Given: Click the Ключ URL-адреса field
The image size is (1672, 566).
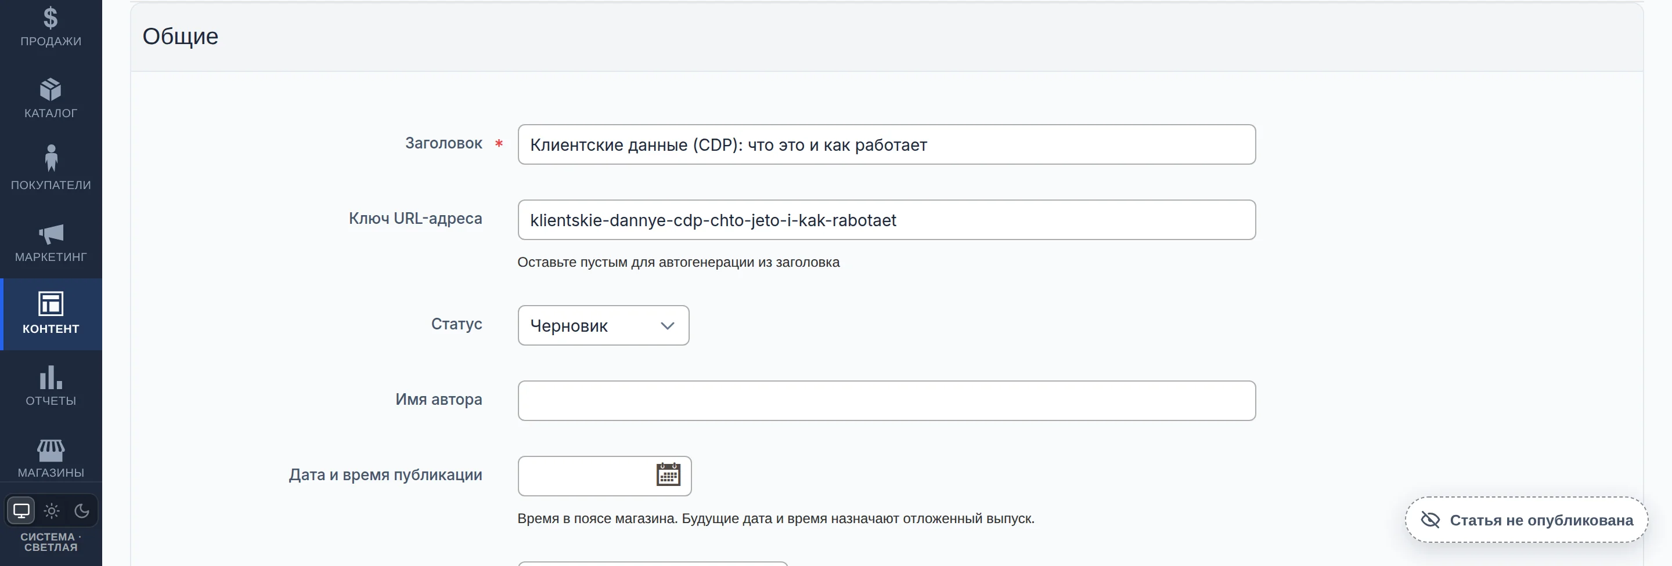Looking at the screenshot, I should pos(886,220).
